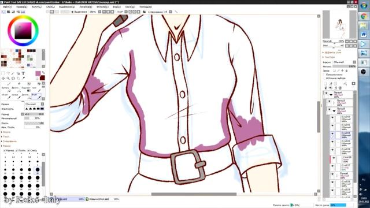Open the Помощь menu

pyautogui.click(x=146, y=7)
